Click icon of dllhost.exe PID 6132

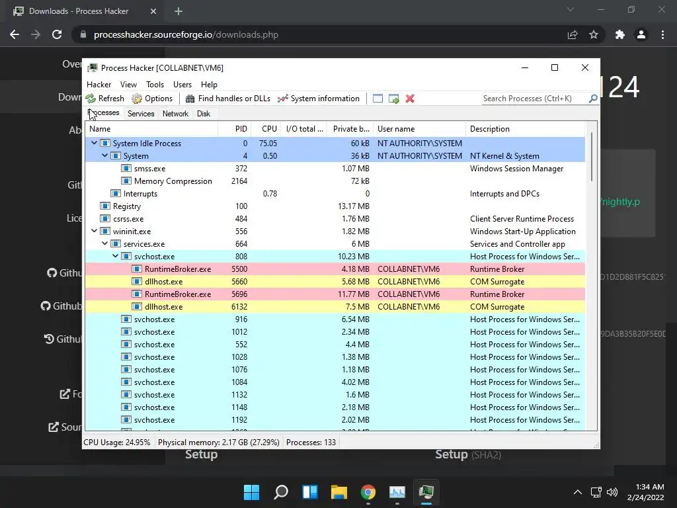coord(136,307)
